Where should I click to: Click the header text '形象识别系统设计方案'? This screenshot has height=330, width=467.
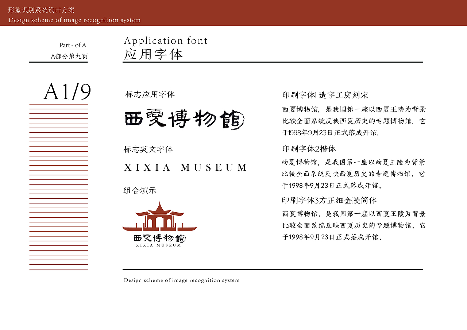[41, 10]
